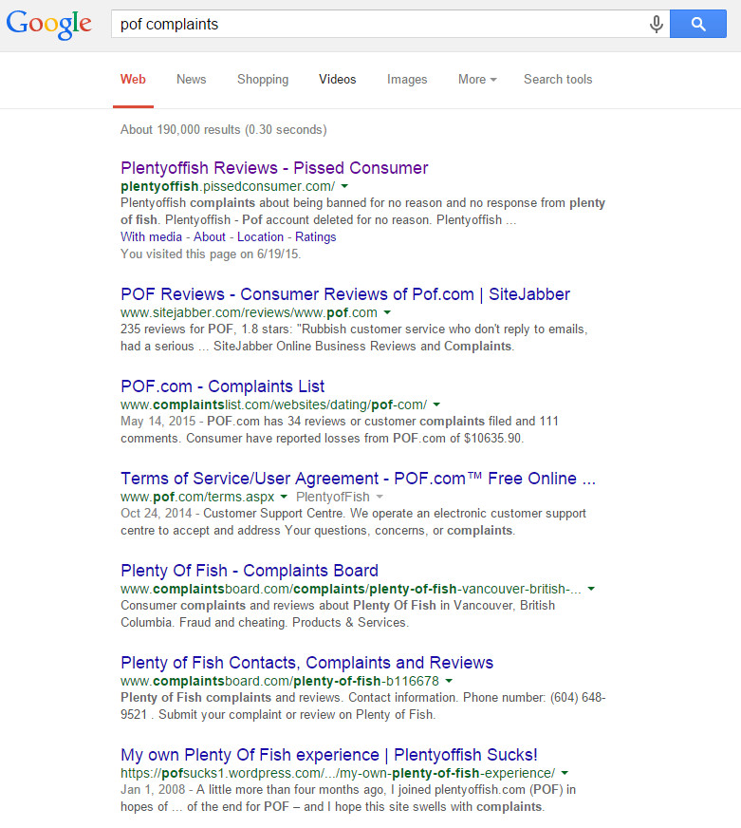Expand gray arrow next to PlentyofFish label
This screenshot has width=741, height=828.
tap(380, 497)
